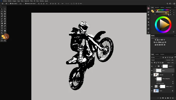Click the more options ellipsis in options bar
The width and height of the screenshot is (176, 100).
tap(62, 4)
